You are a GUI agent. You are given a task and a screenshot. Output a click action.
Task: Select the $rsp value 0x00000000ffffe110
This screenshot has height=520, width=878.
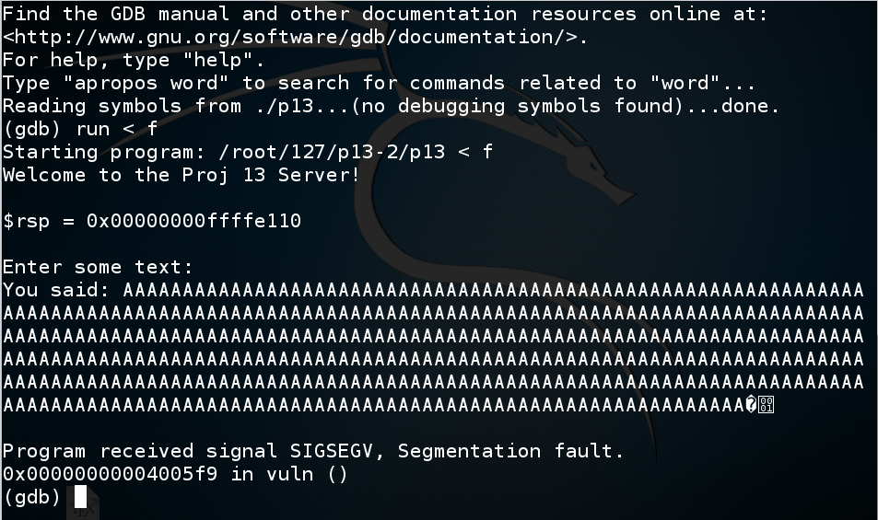[x=193, y=221]
